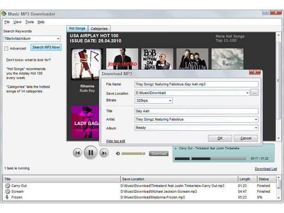
Task: Mute audio with the speaker icon
Action: [x=118, y=154]
